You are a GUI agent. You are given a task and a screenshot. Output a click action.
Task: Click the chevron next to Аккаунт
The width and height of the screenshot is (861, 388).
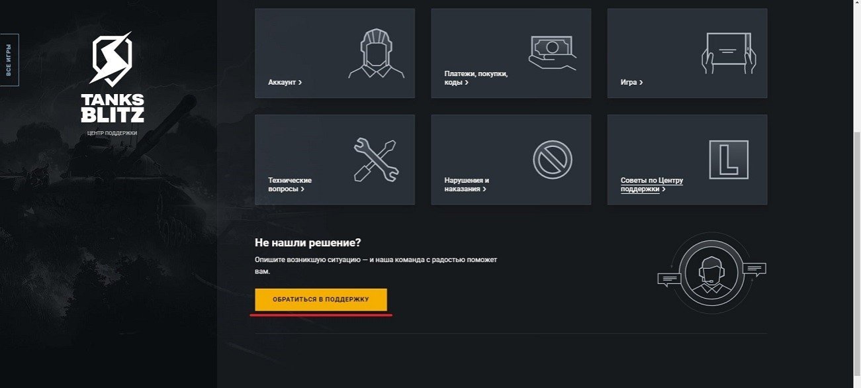(x=300, y=83)
